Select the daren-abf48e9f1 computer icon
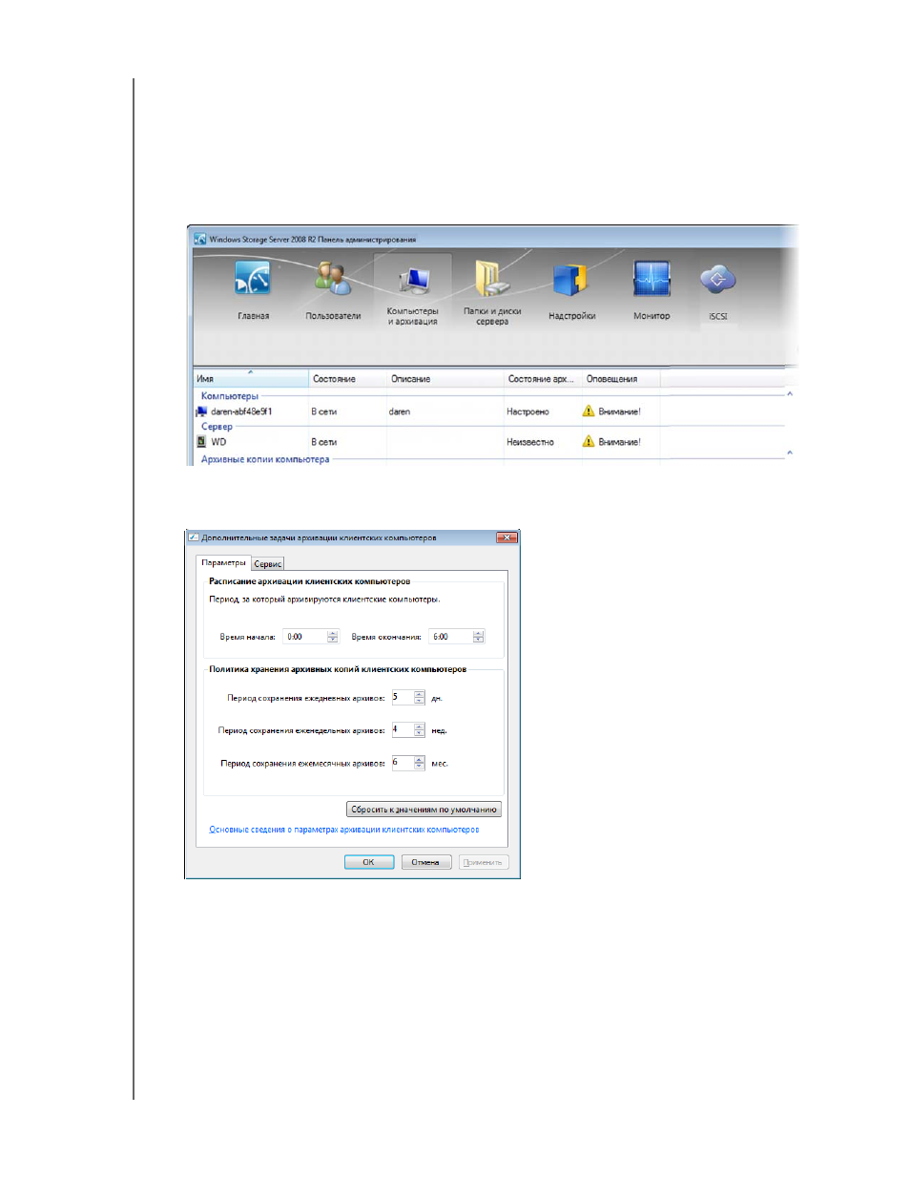This screenshot has height=1179, width=910. [x=201, y=411]
